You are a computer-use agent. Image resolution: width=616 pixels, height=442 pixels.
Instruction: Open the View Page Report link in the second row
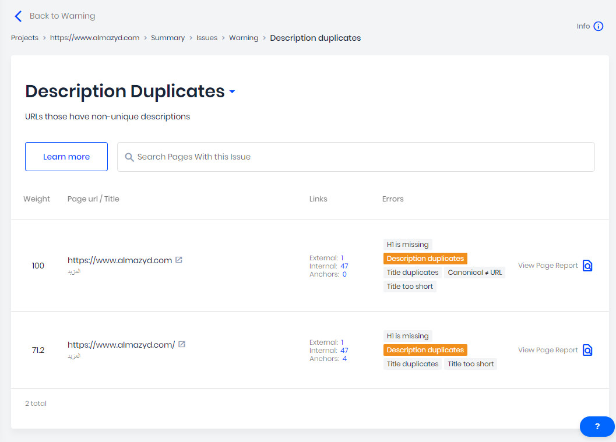(548, 350)
